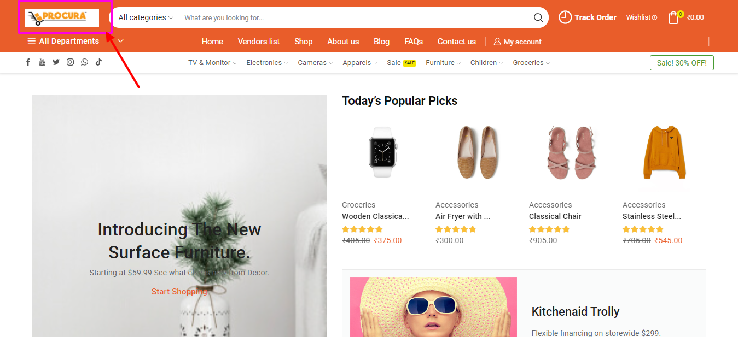Open the Stainless Steel... product title
738x337 pixels.
click(x=652, y=216)
